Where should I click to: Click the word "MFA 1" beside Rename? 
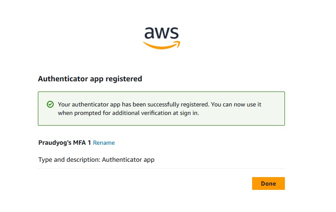(x=83, y=143)
